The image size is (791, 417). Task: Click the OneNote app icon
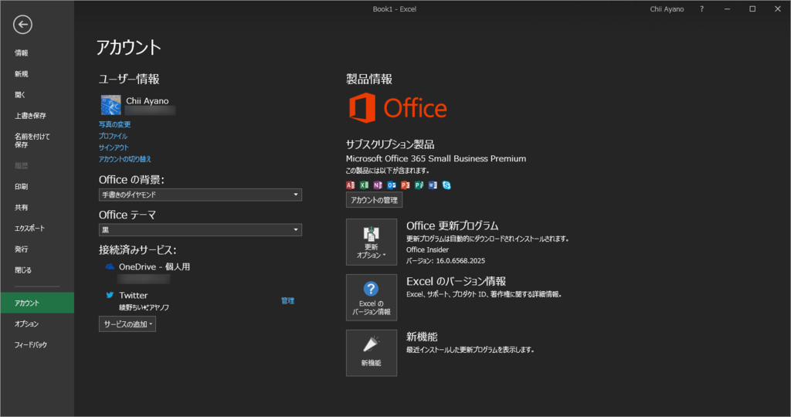tap(378, 185)
